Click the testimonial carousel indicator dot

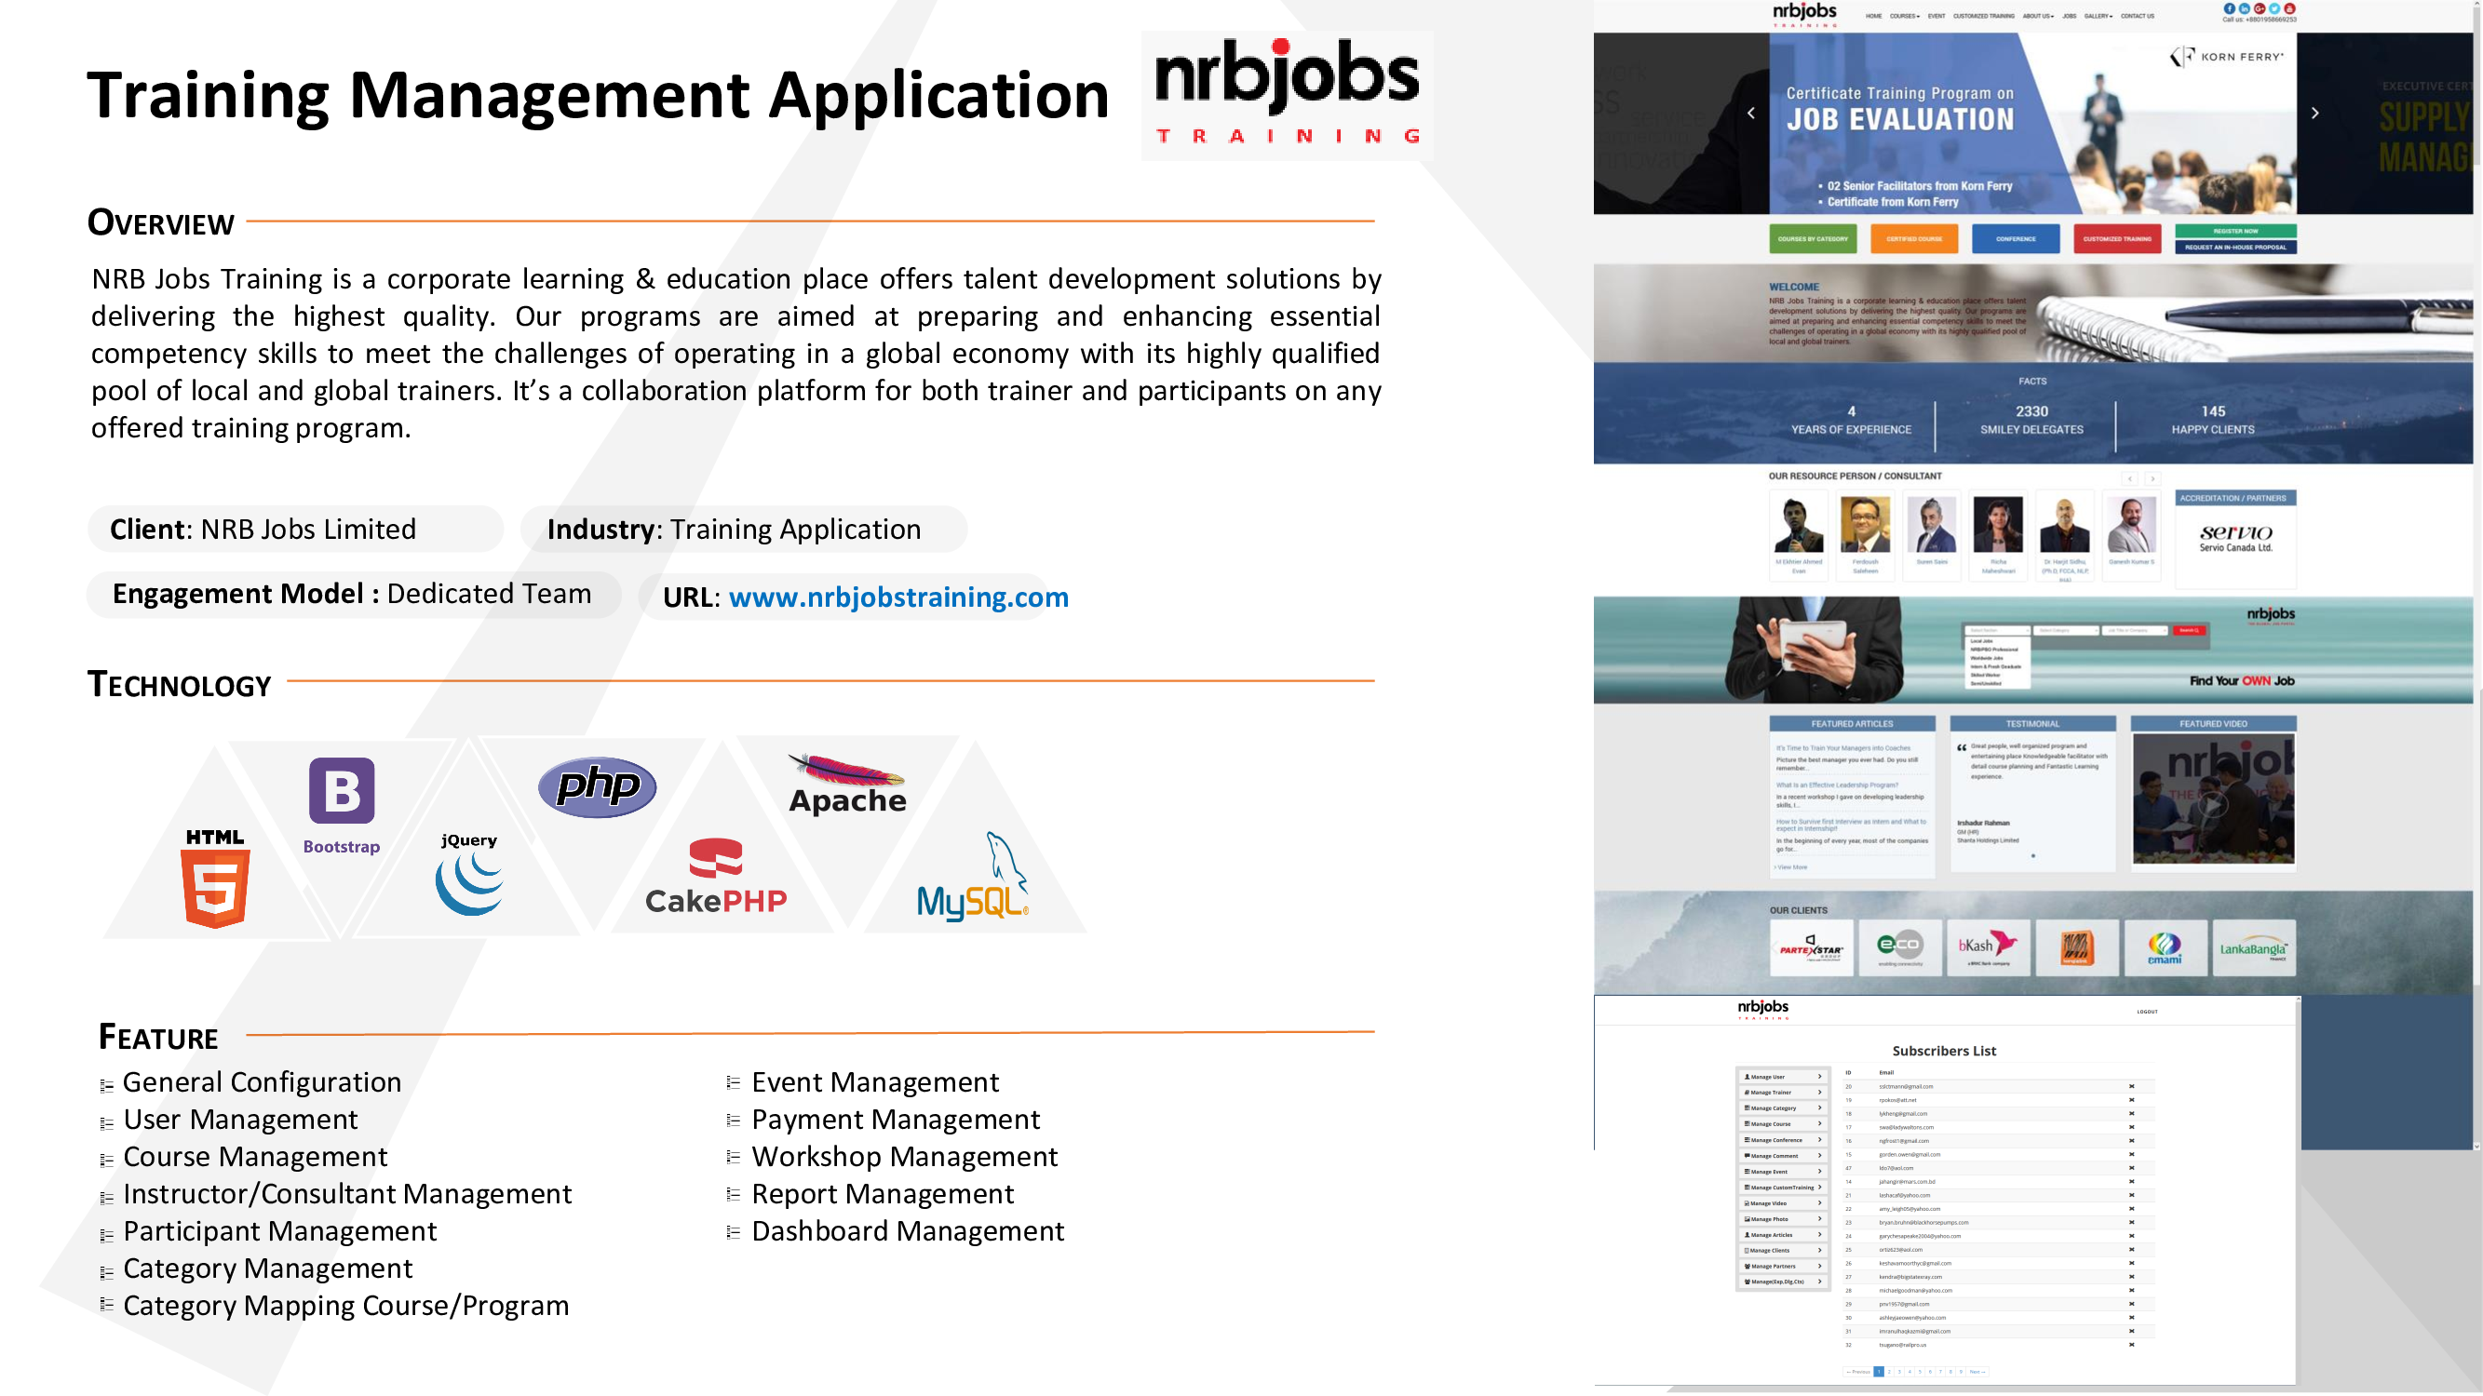point(2034,855)
